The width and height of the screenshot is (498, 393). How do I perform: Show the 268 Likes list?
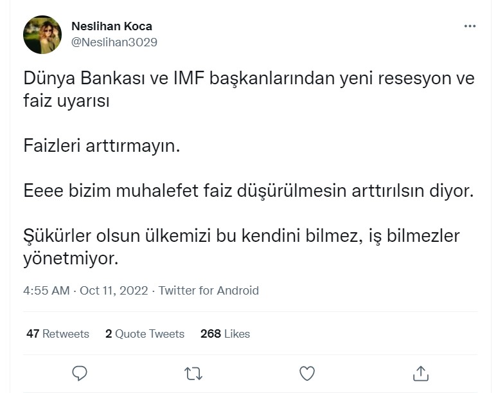click(x=225, y=334)
